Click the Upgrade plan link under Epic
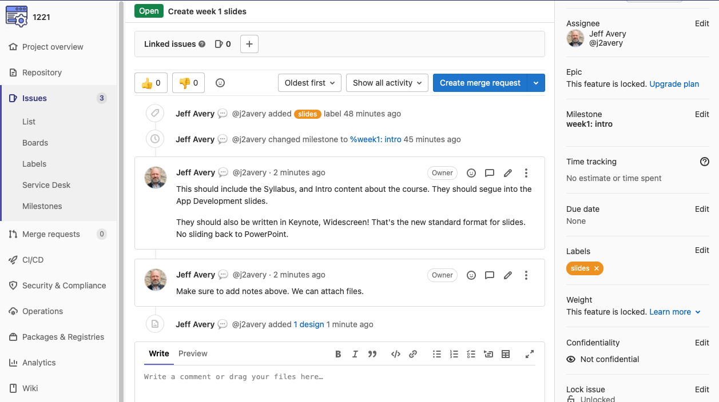 (x=674, y=84)
